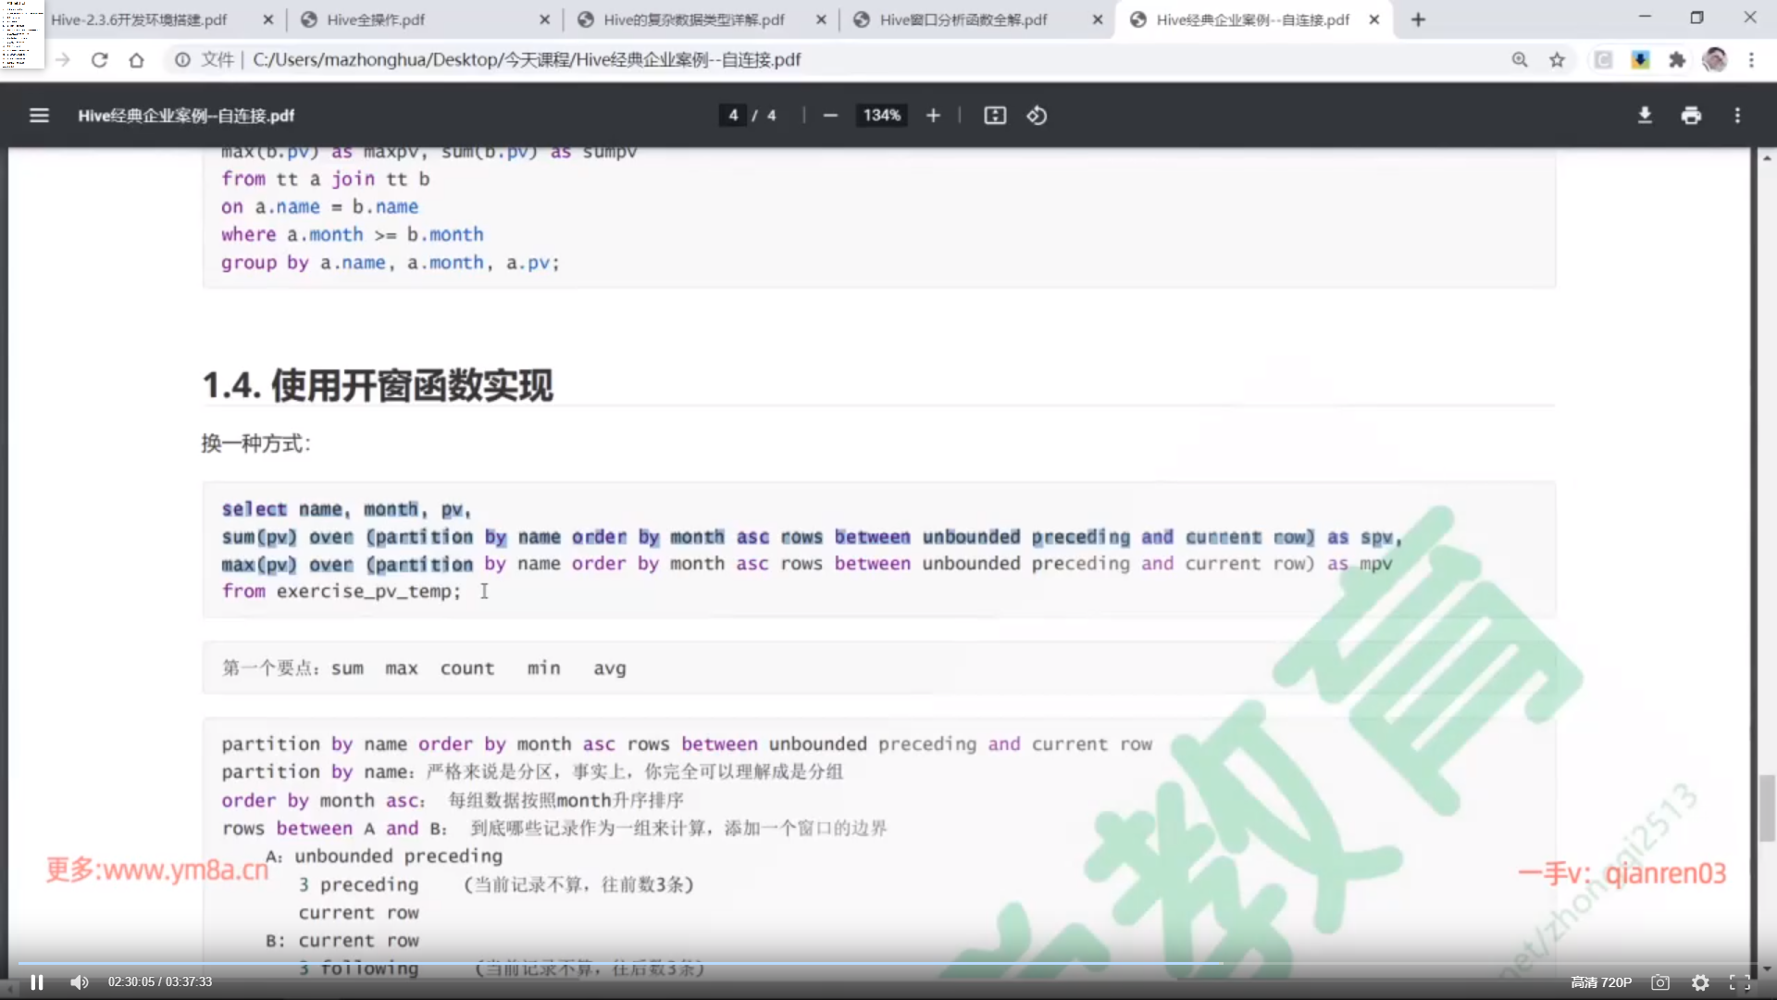The width and height of the screenshot is (1777, 1000).
Task: Open video player settings gear
Action: 1700,983
